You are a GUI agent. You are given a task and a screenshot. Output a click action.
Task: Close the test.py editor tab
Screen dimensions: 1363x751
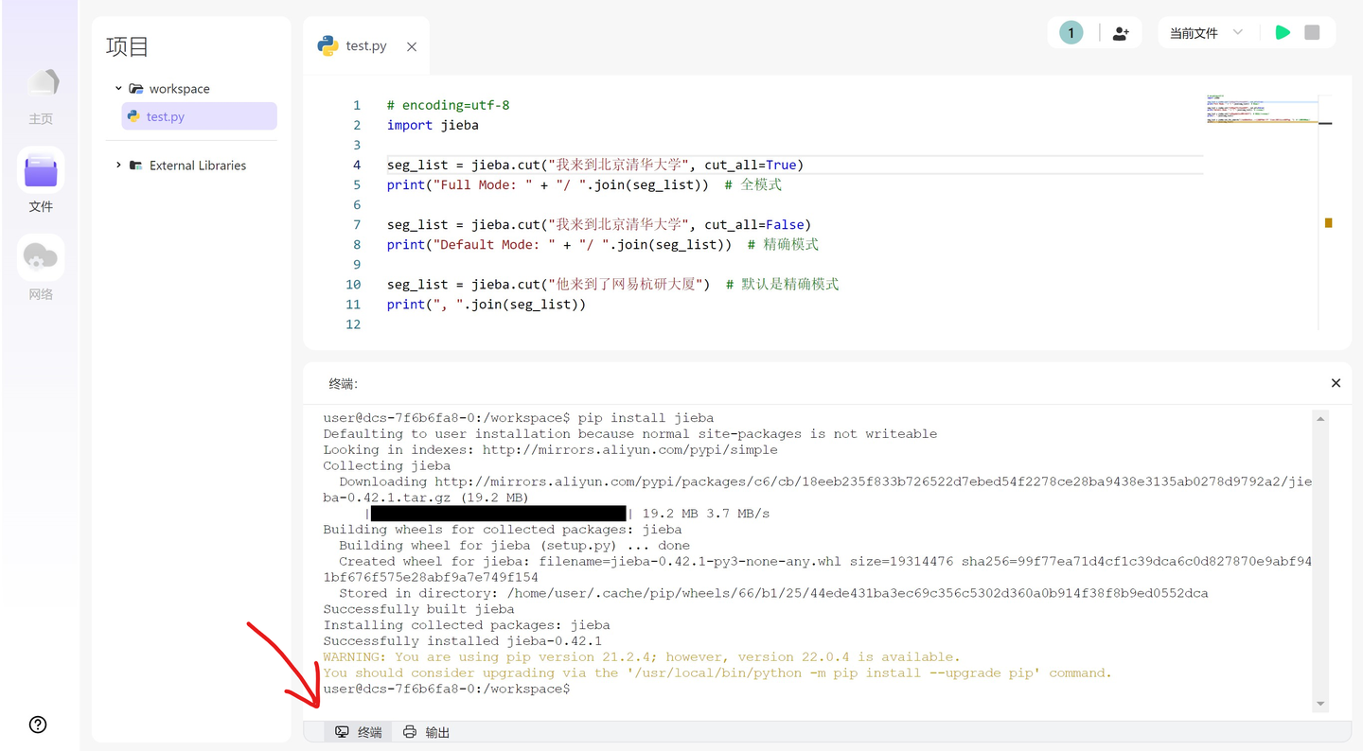[x=412, y=46]
